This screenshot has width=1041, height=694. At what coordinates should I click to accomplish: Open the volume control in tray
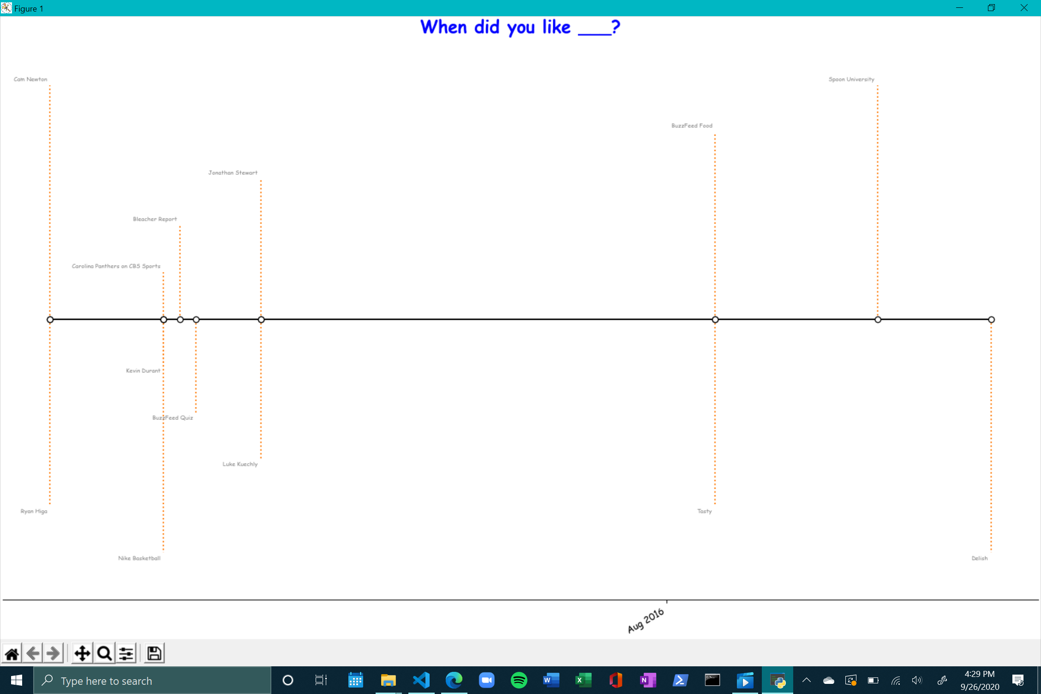coord(917,680)
